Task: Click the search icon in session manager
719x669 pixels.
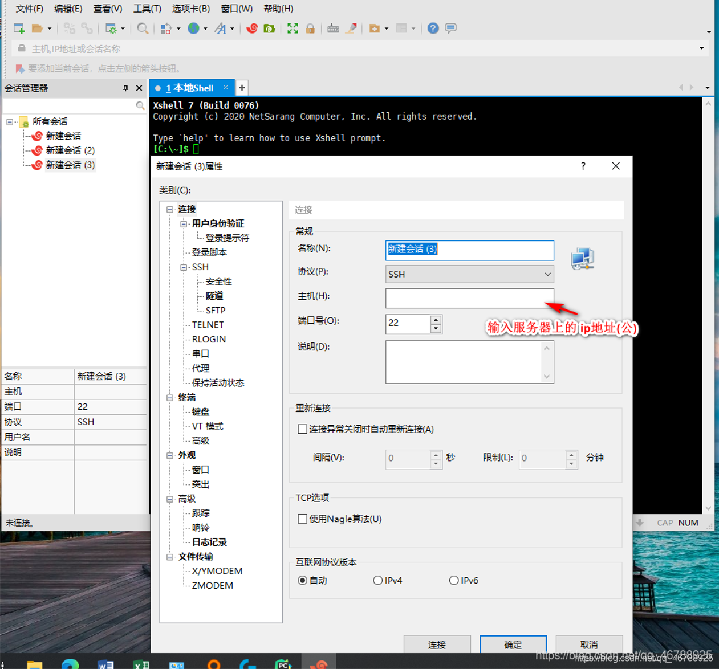Action: 140,105
